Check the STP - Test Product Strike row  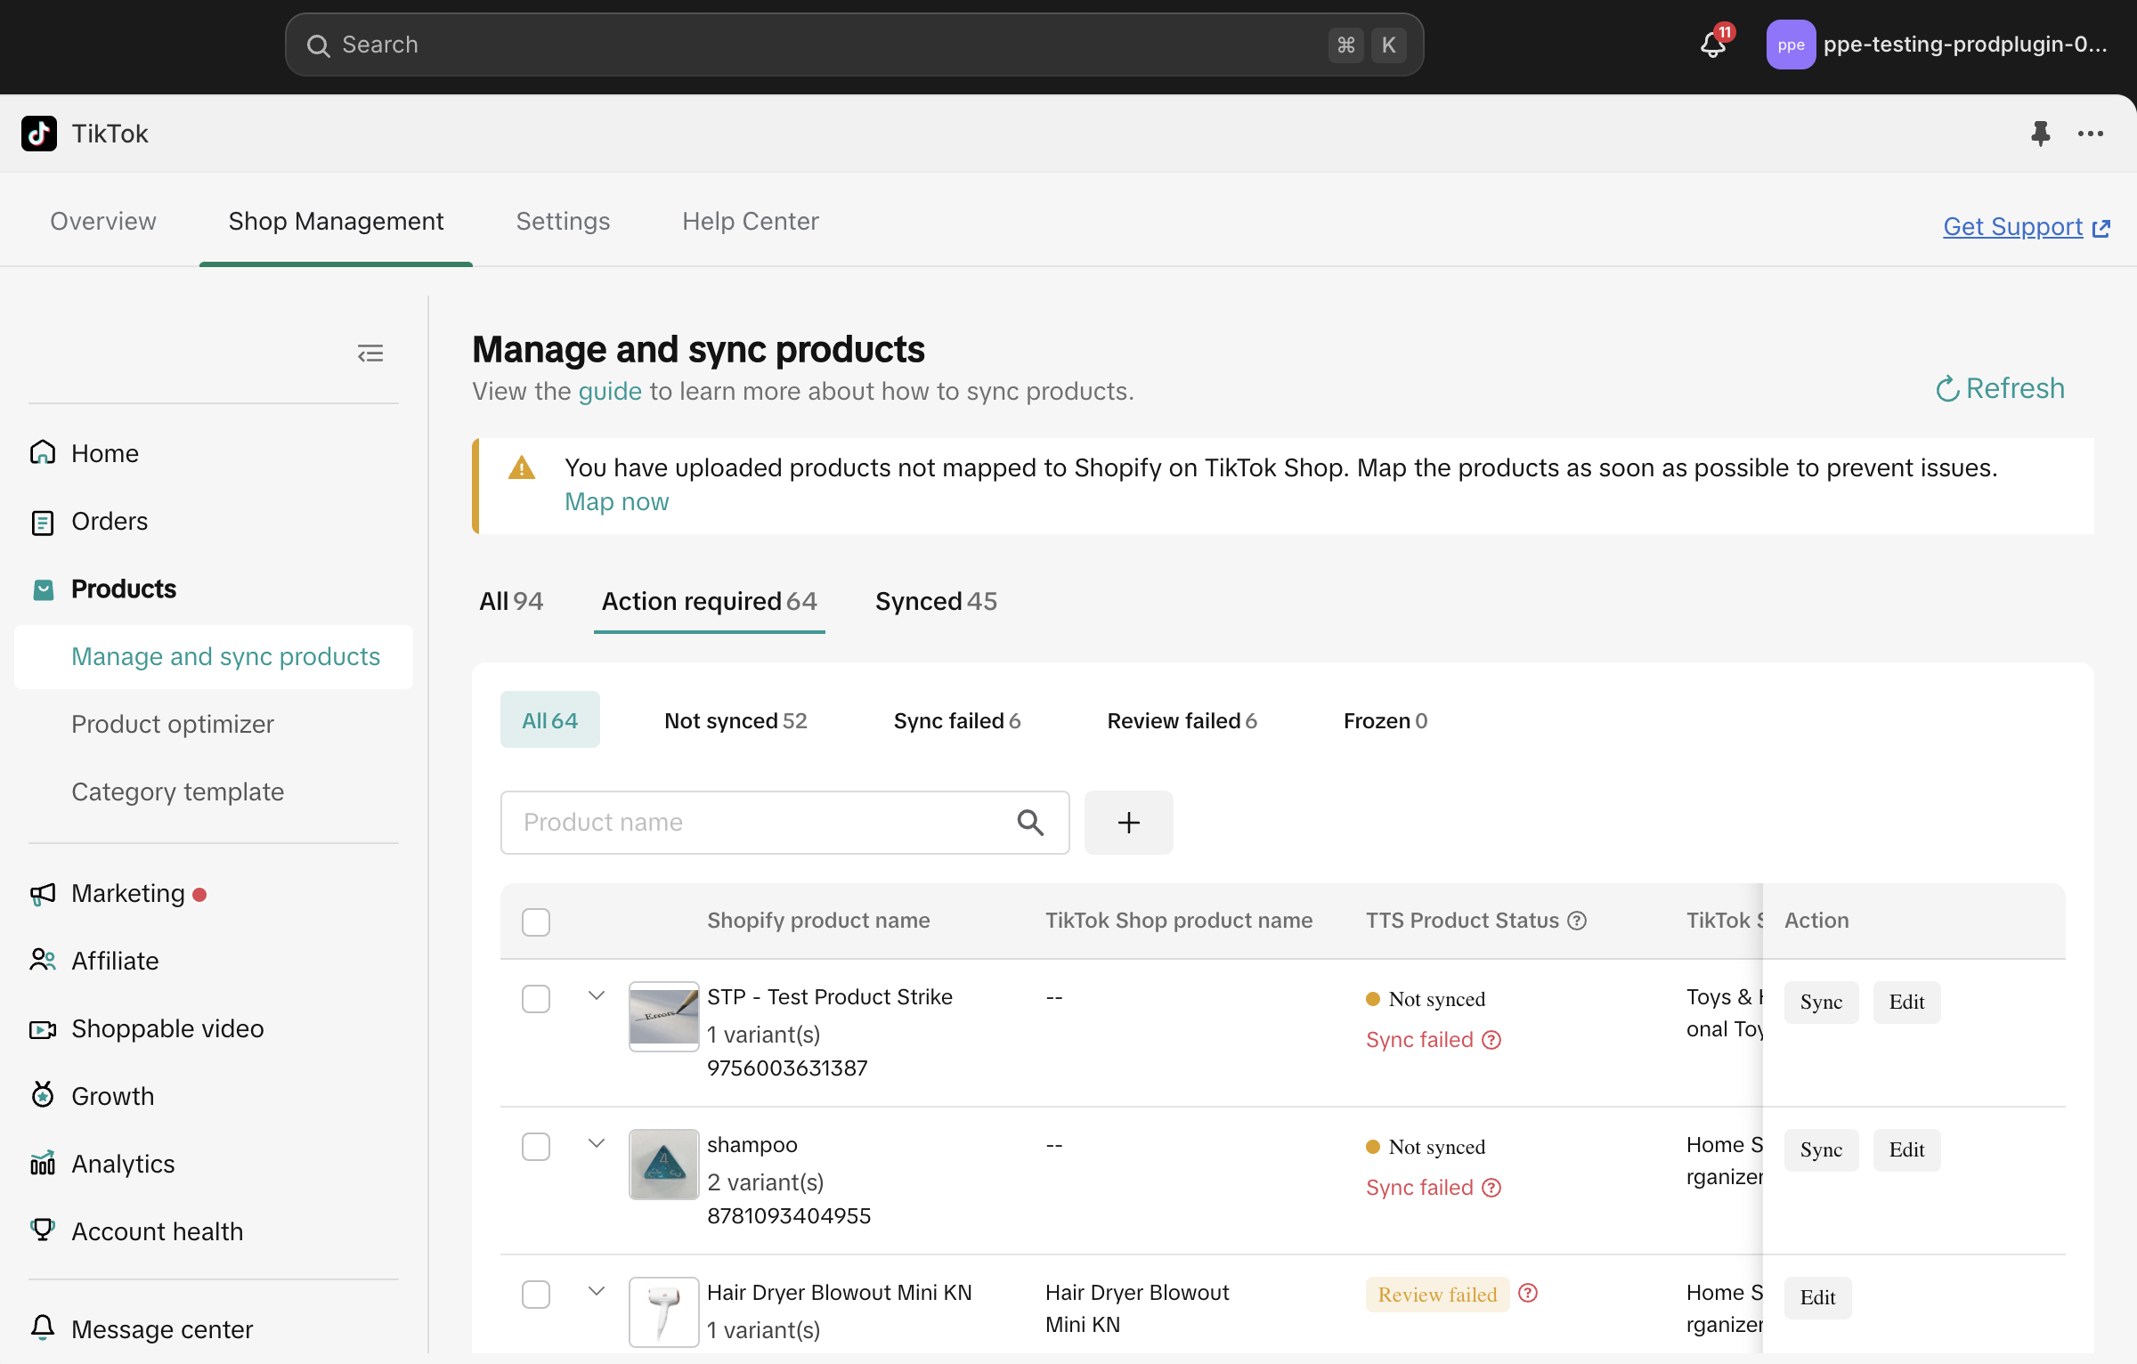(536, 999)
